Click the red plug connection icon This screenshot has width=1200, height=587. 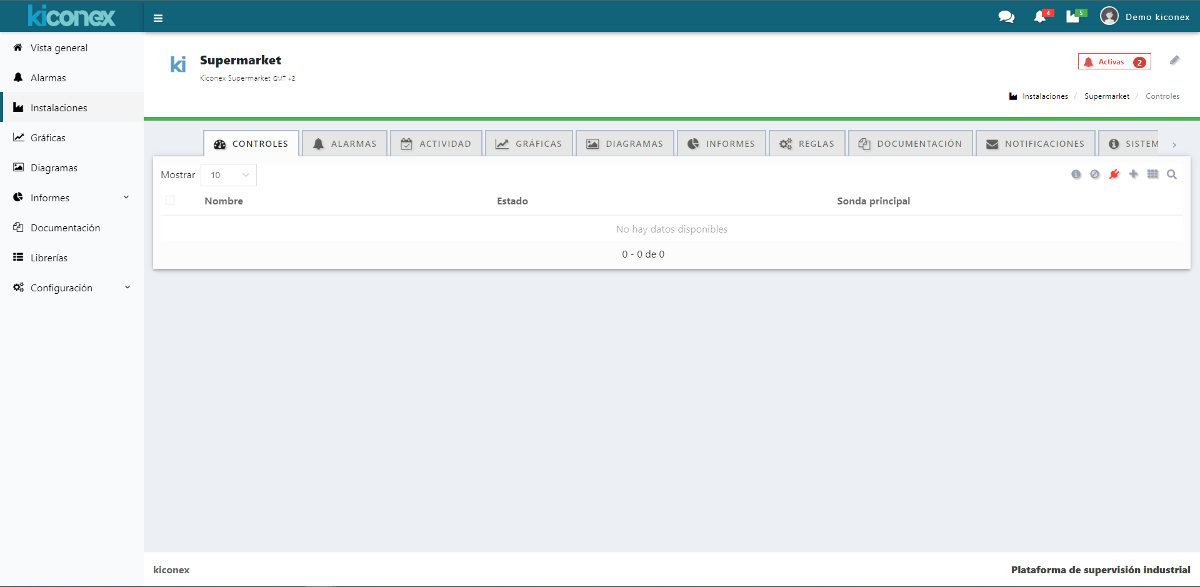click(1114, 174)
